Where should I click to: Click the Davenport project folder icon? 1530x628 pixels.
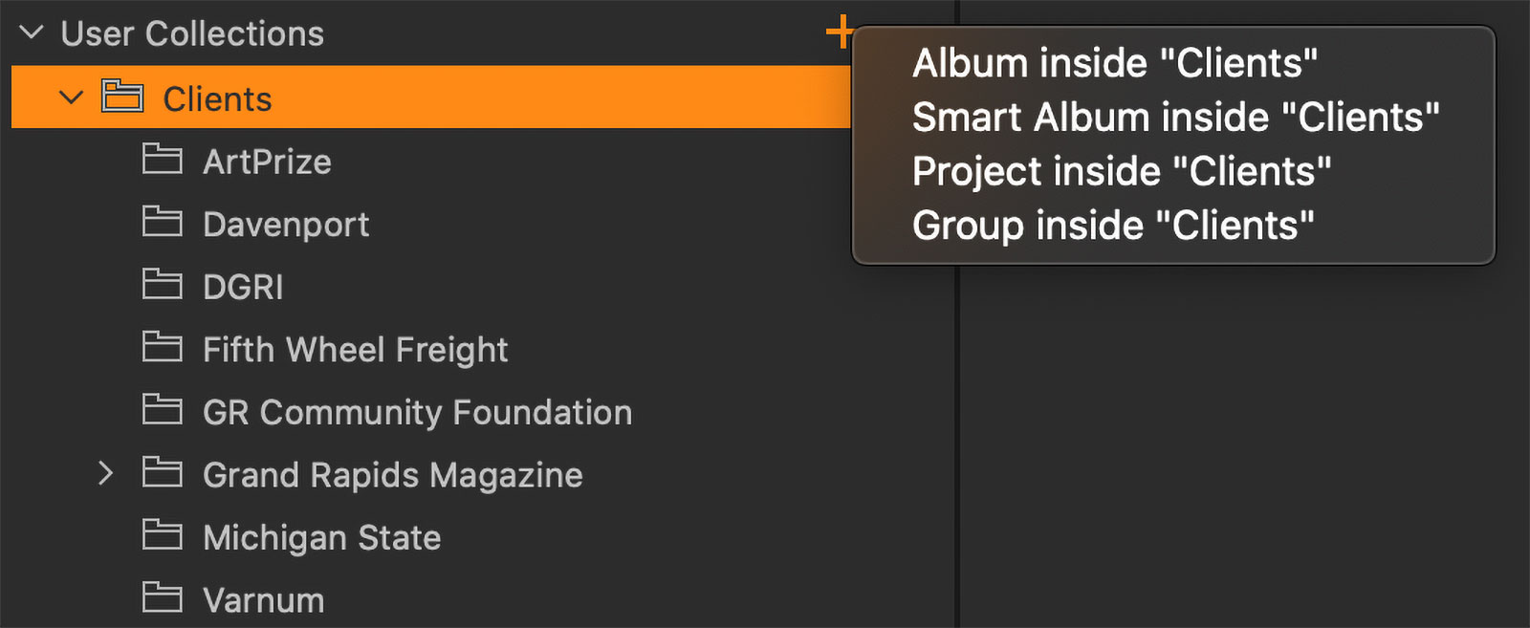(x=162, y=223)
